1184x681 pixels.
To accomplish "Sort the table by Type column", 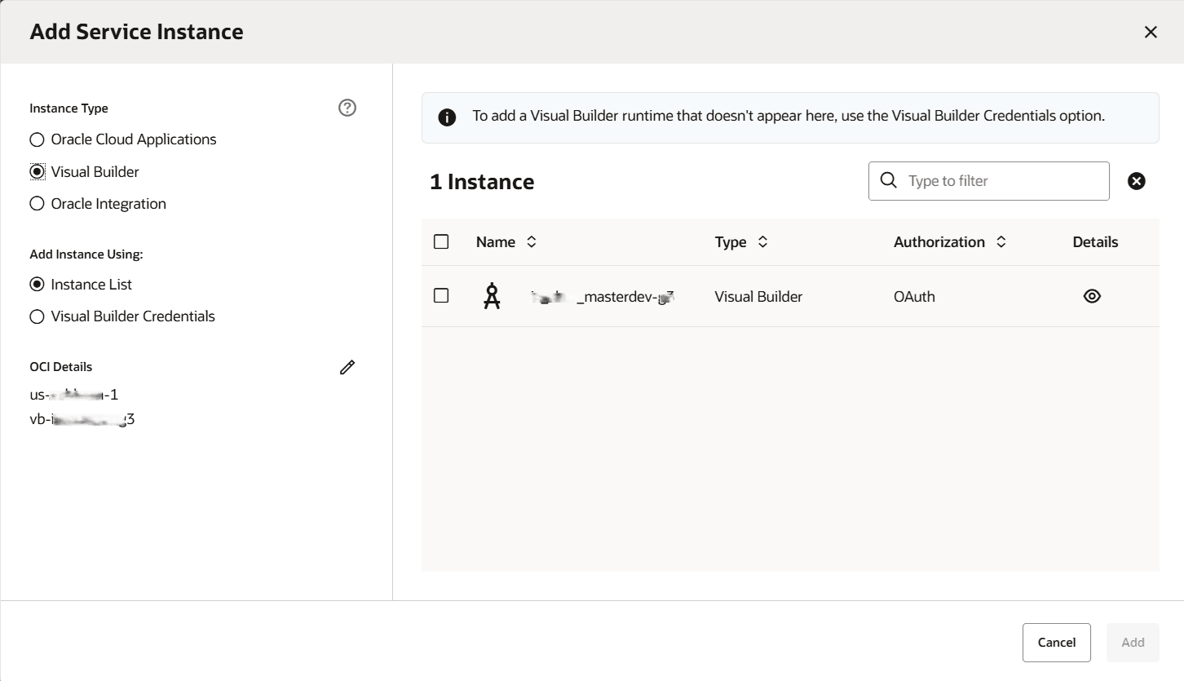I will coord(763,241).
